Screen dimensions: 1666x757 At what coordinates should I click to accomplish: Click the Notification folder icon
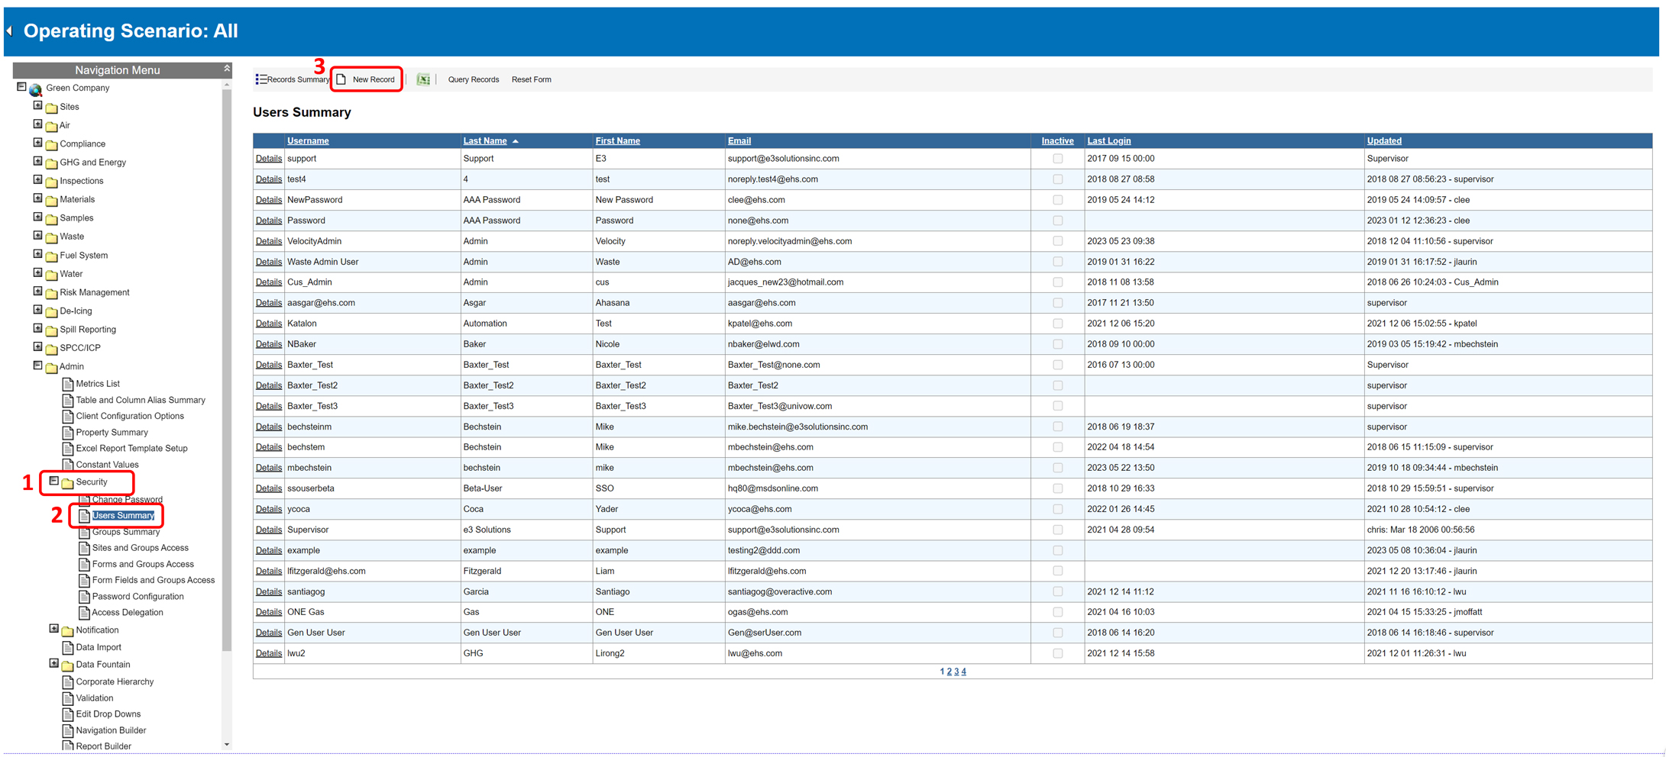(x=68, y=631)
